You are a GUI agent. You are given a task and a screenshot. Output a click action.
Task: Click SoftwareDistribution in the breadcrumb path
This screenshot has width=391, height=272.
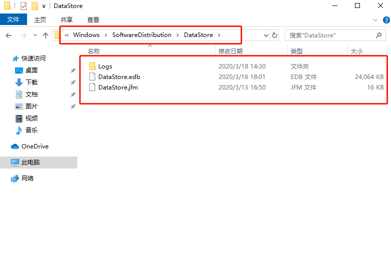[x=141, y=35]
